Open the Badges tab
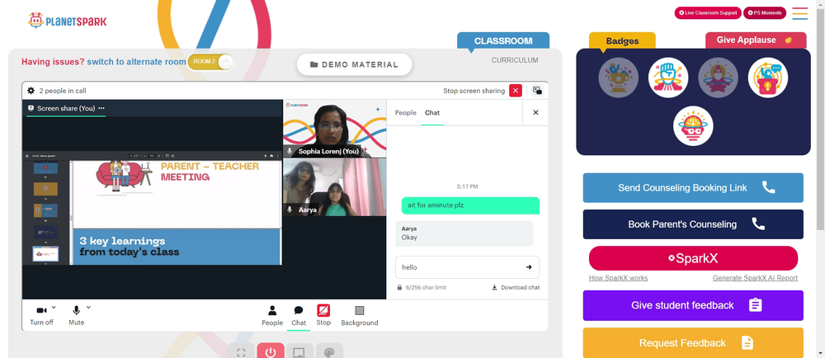 click(622, 40)
